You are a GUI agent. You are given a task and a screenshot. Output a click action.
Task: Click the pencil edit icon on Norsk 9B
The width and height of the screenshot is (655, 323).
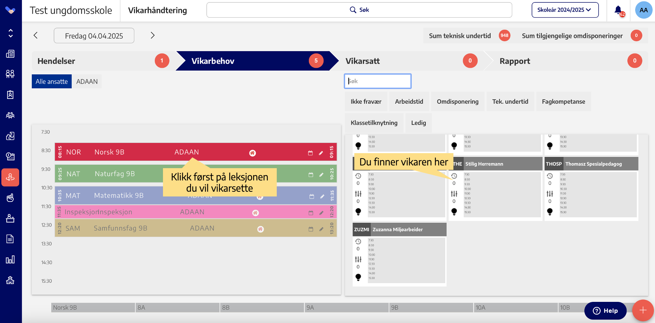tap(321, 153)
